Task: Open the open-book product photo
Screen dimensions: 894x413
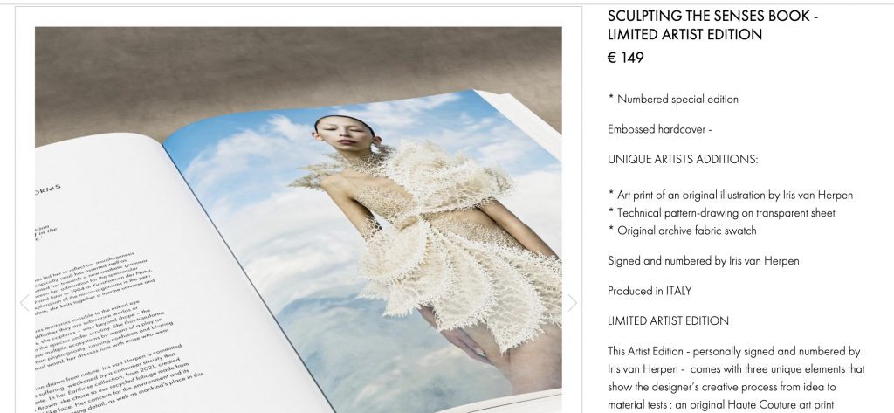Action: (299, 220)
